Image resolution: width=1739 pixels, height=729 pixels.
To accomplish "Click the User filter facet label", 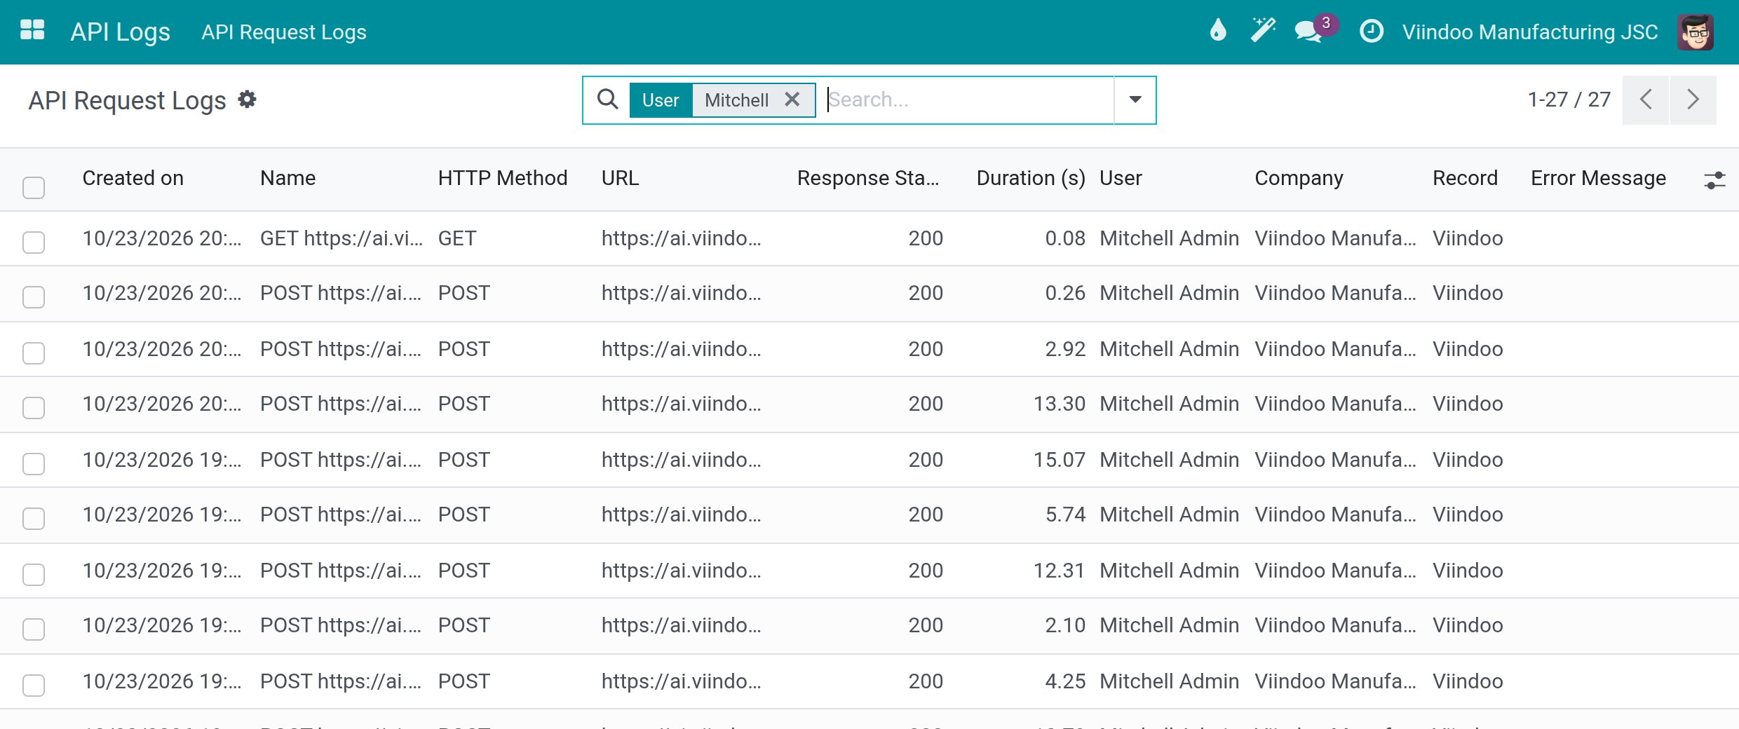I will coord(661,100).
